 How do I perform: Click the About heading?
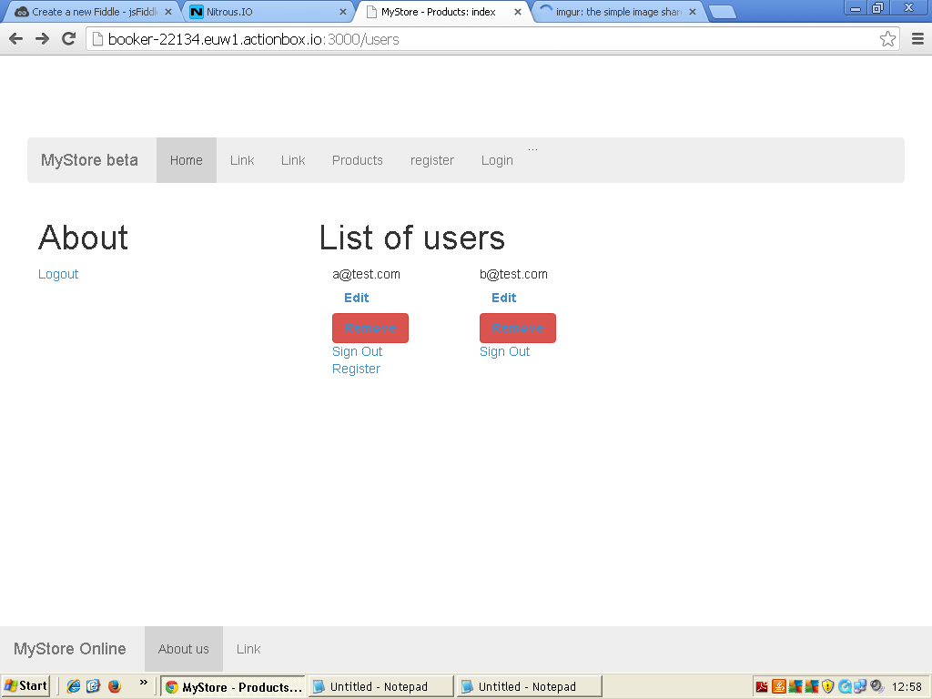pos(83,238)
